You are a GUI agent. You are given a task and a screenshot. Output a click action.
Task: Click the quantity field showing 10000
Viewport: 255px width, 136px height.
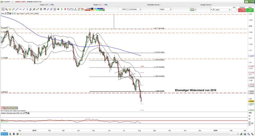123,9
